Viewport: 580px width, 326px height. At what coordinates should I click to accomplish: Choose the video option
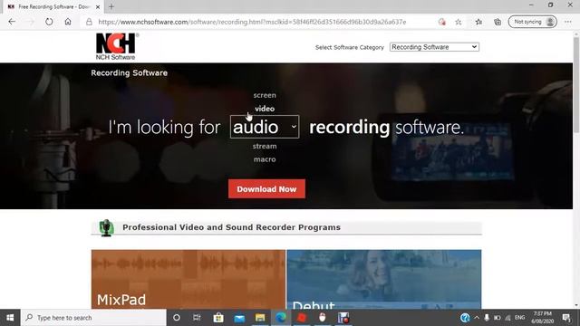pos(265,109)
